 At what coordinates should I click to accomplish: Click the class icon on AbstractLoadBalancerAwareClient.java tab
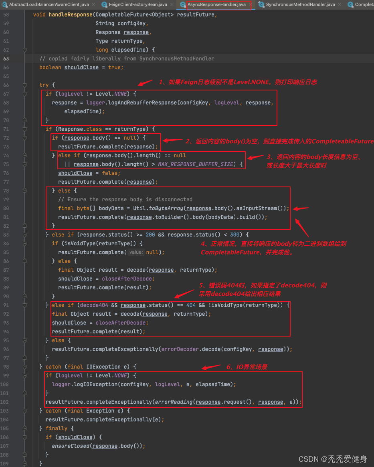click(x=4, y=4)
